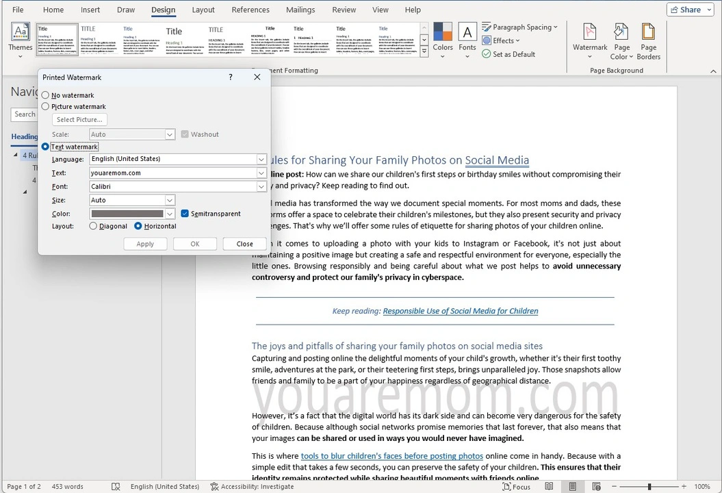Screen dimensions: 722x493
Task: Zoom out with the minus button
Action: [614, 487]
